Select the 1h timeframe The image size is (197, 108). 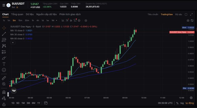tap(33, 21)
